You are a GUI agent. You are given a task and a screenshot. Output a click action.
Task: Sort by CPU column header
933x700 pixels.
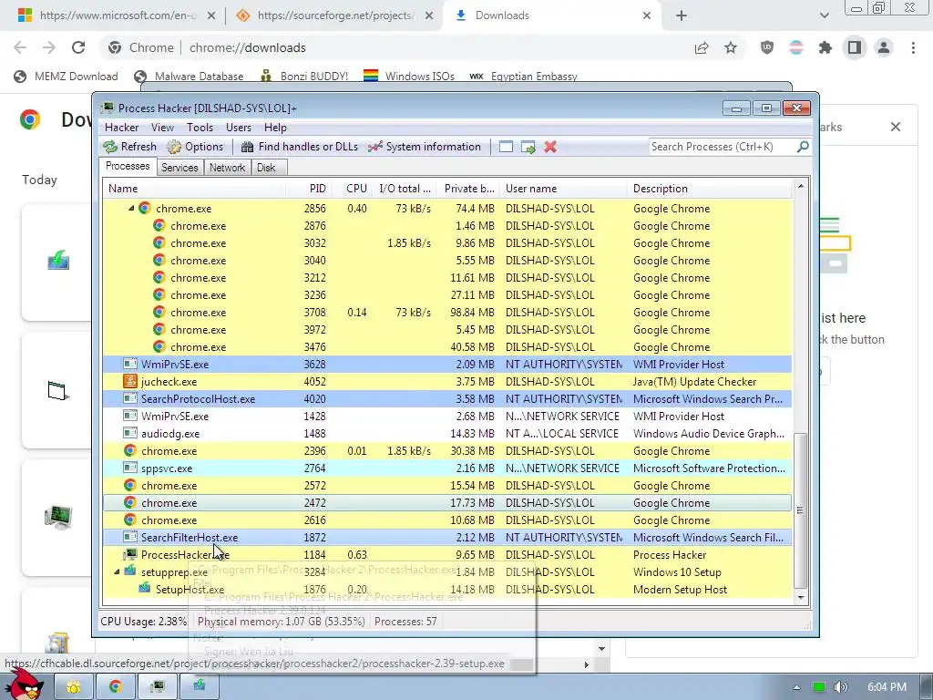pos(352,189)
